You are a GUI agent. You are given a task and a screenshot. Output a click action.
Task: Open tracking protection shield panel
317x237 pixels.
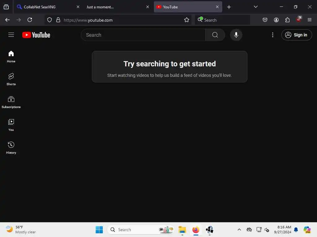50,20
